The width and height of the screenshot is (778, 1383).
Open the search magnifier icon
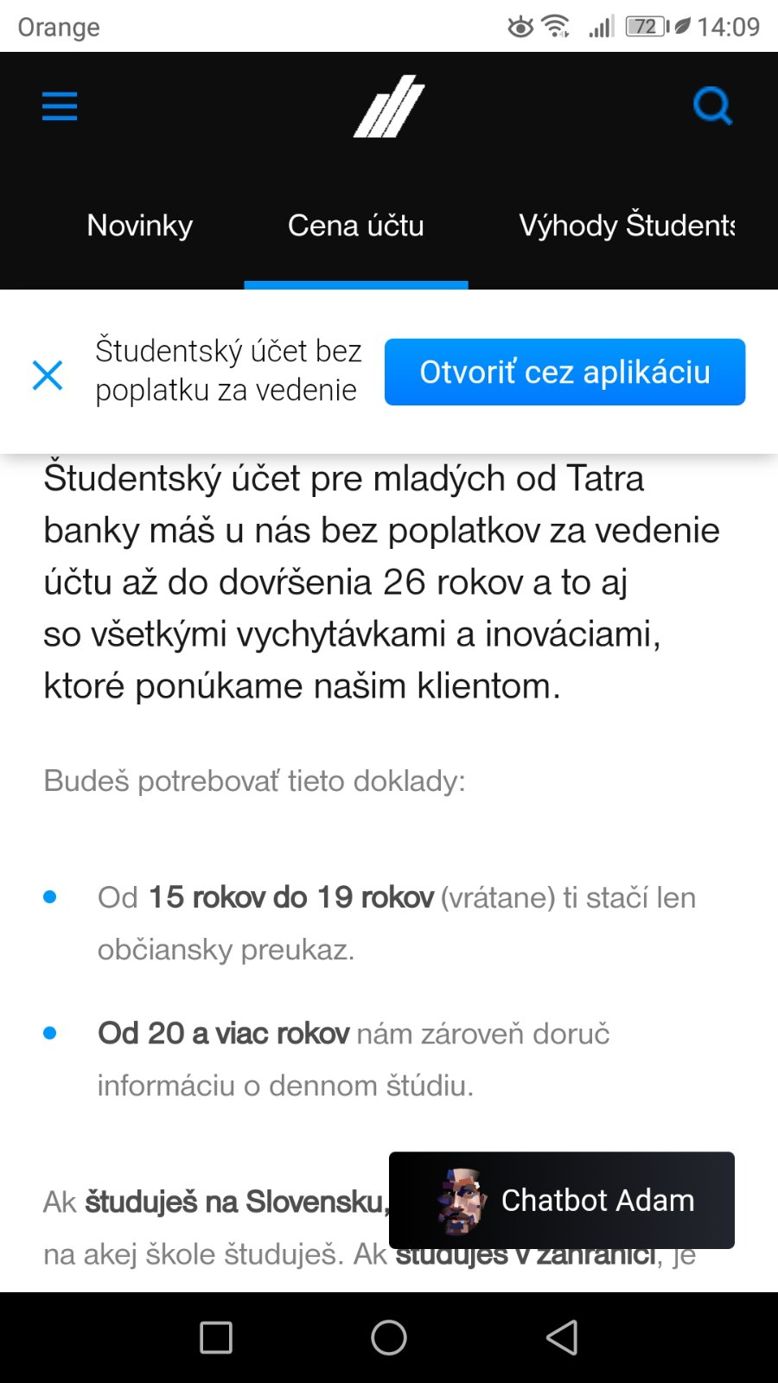[x=713, y=106]
